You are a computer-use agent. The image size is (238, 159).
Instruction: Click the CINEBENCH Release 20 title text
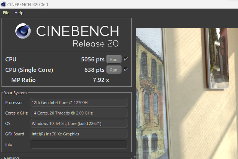click(77, 36)
